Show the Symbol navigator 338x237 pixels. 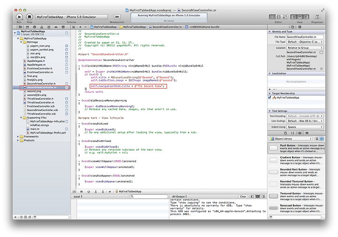click(27, 27)
